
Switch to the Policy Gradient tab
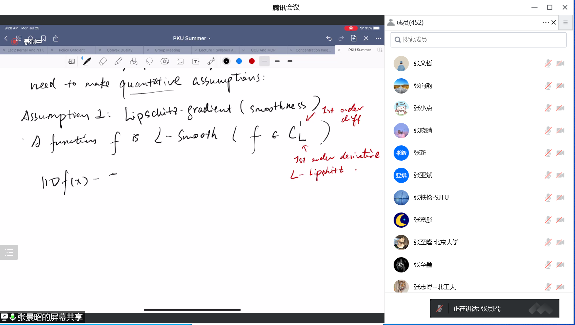72,50
